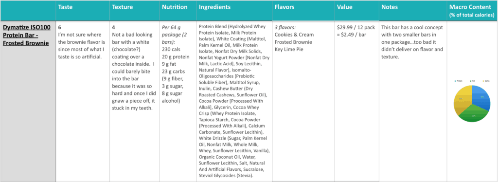
Task: Open the Dymatize ISO100 Protein Bar link
Action: 27,35
